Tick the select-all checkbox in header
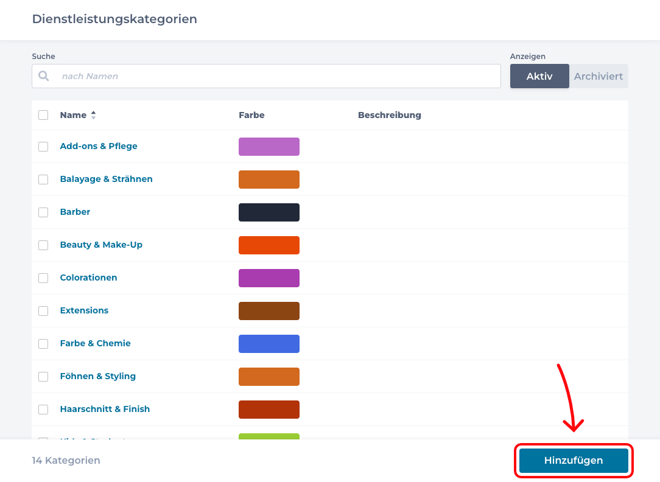 43,115
